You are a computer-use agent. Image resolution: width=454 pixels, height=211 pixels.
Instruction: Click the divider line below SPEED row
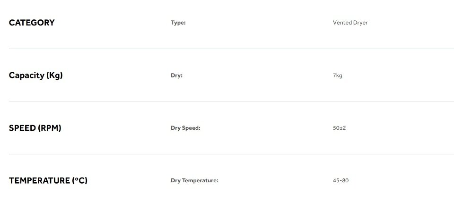pyautogui.click(x=231, y=154)
